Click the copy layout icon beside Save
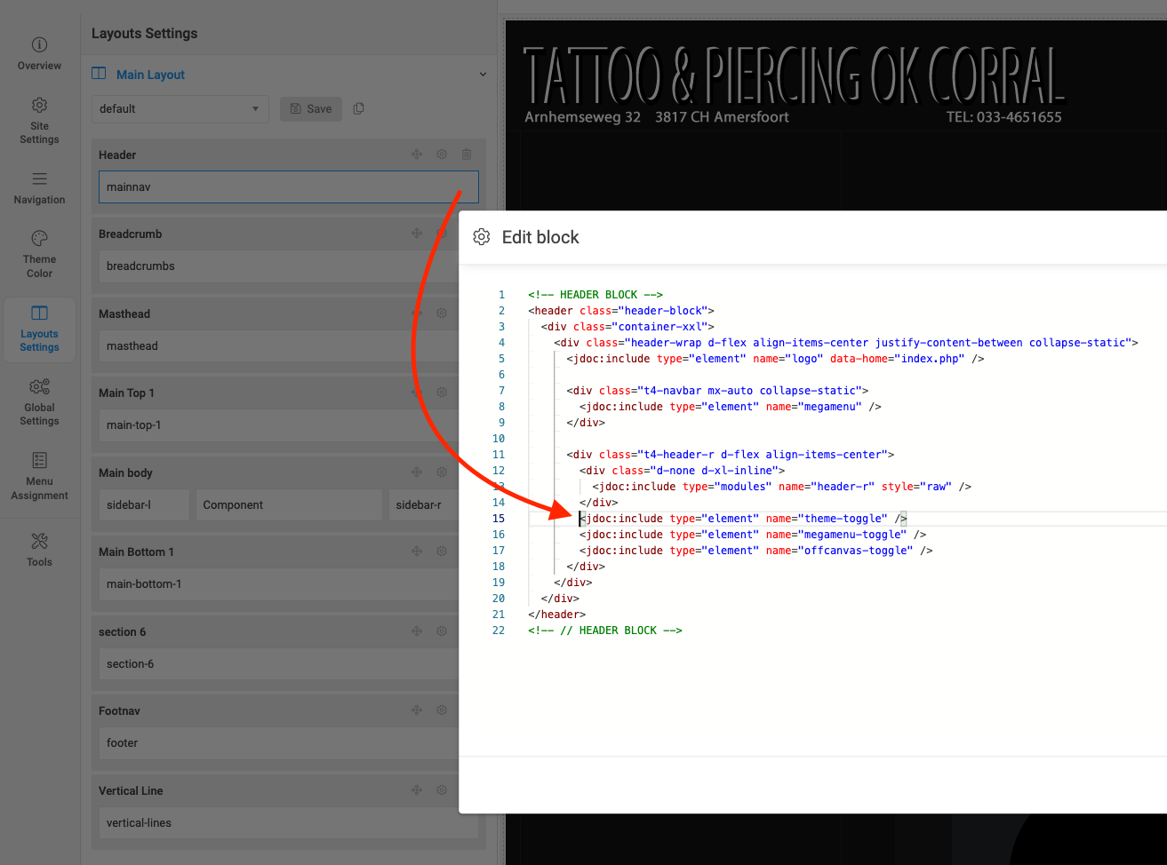This screenshot has width=1167, height=865. coord(359,108)
